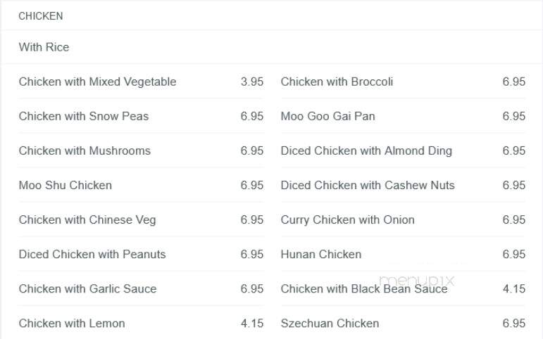This screenshot has height=339, width=543.
Task: Click the 3.95 price for Mixed Vegetable
Action: click(251, 82)
